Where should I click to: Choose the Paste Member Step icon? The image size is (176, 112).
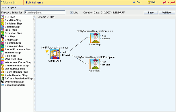coord(3,75)
